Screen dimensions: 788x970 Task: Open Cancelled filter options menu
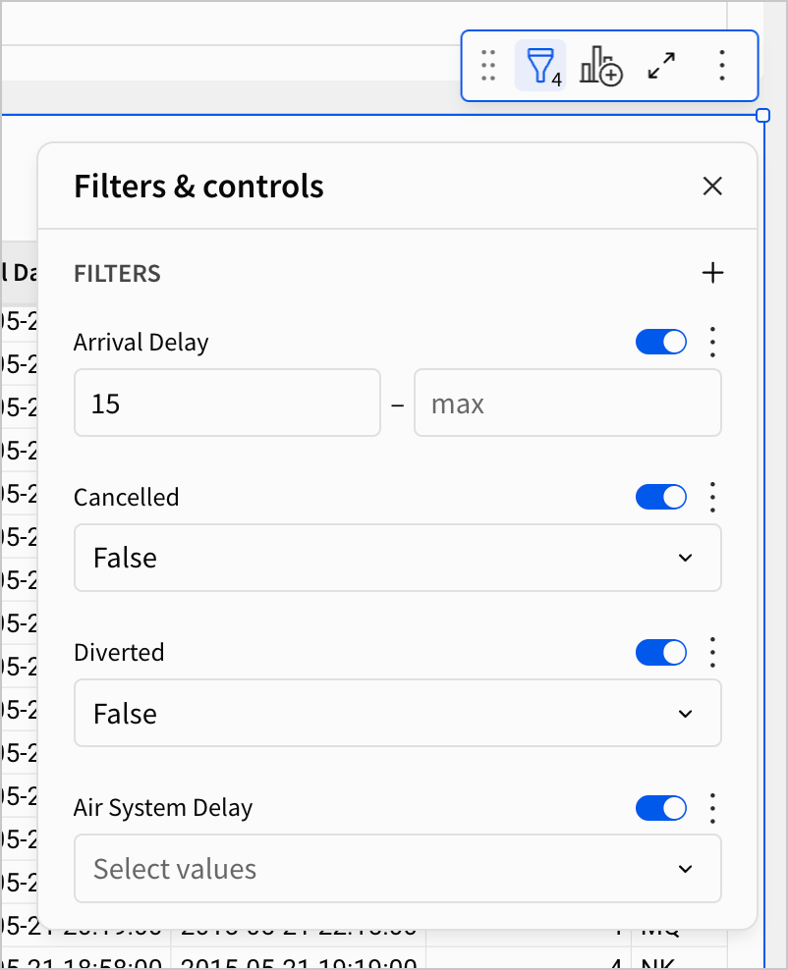pos(713,498)
